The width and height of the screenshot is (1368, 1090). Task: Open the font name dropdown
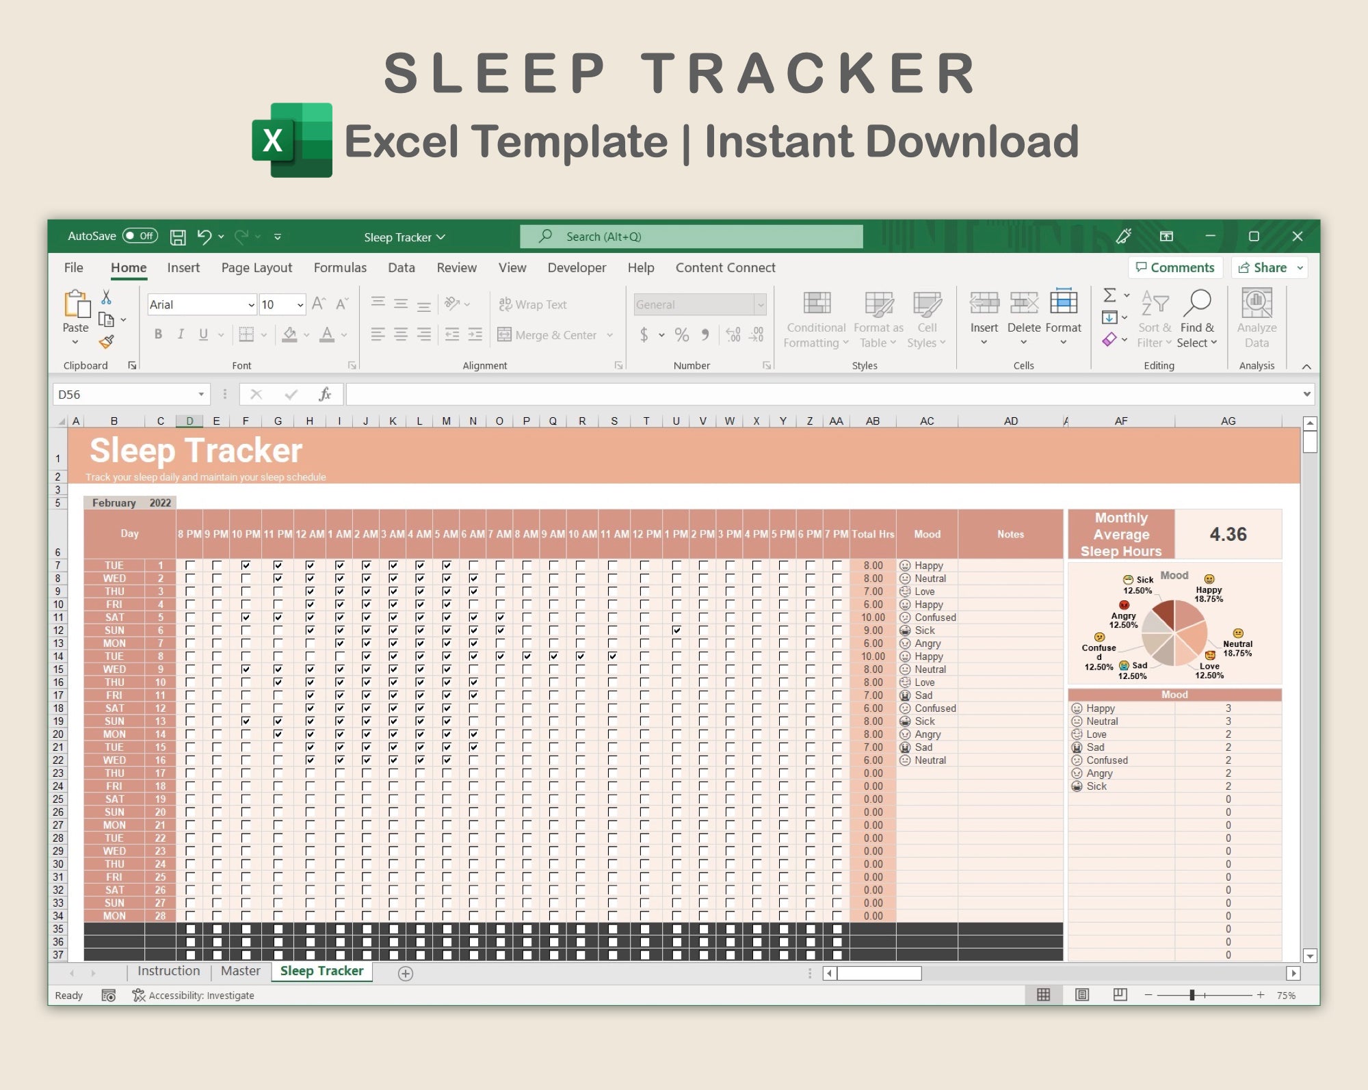[250, 304]
